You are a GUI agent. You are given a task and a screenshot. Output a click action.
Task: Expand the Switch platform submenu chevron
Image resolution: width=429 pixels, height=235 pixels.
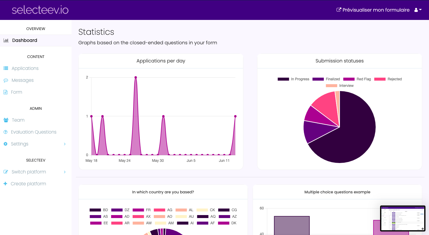pyautogui.click(x=65, y=172)
